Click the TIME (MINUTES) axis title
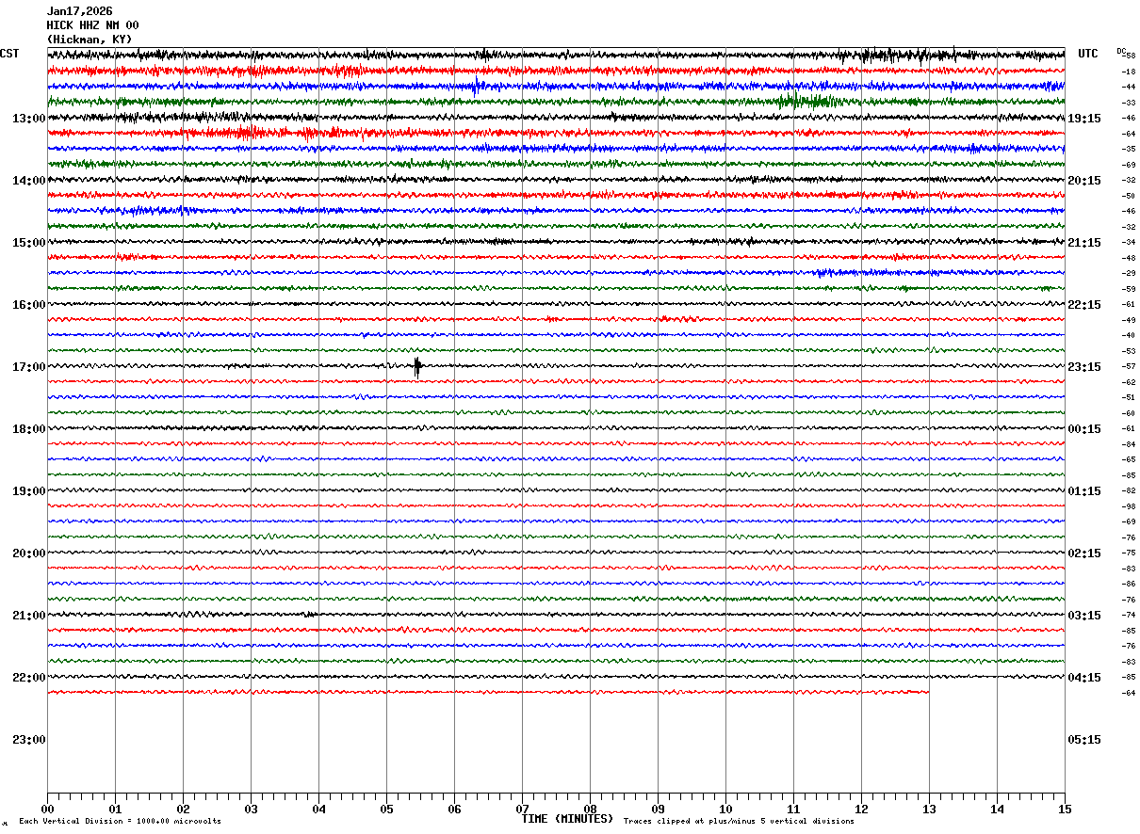This screenshot has width=1140, height=834. pos(567,819)
